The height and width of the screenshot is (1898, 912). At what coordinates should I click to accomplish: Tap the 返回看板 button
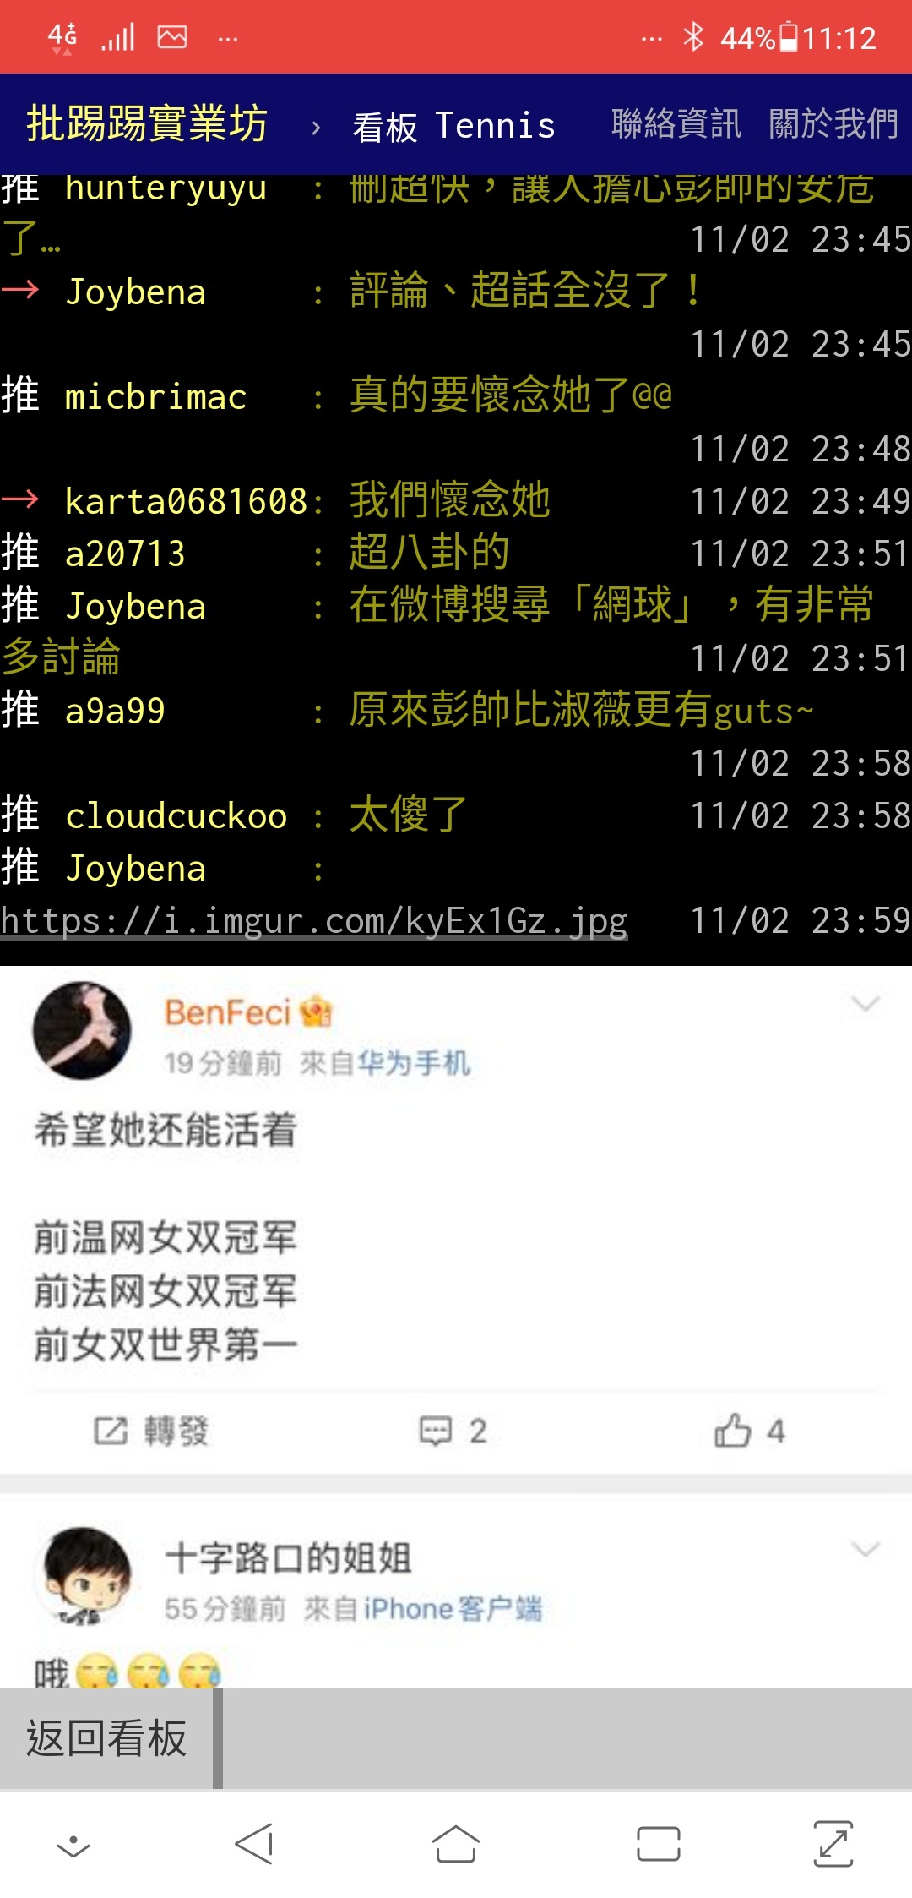(x=106, y=1739)
